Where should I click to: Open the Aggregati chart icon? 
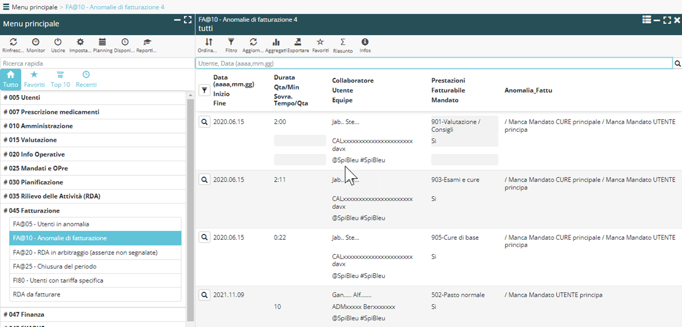(x=276, y=42)
